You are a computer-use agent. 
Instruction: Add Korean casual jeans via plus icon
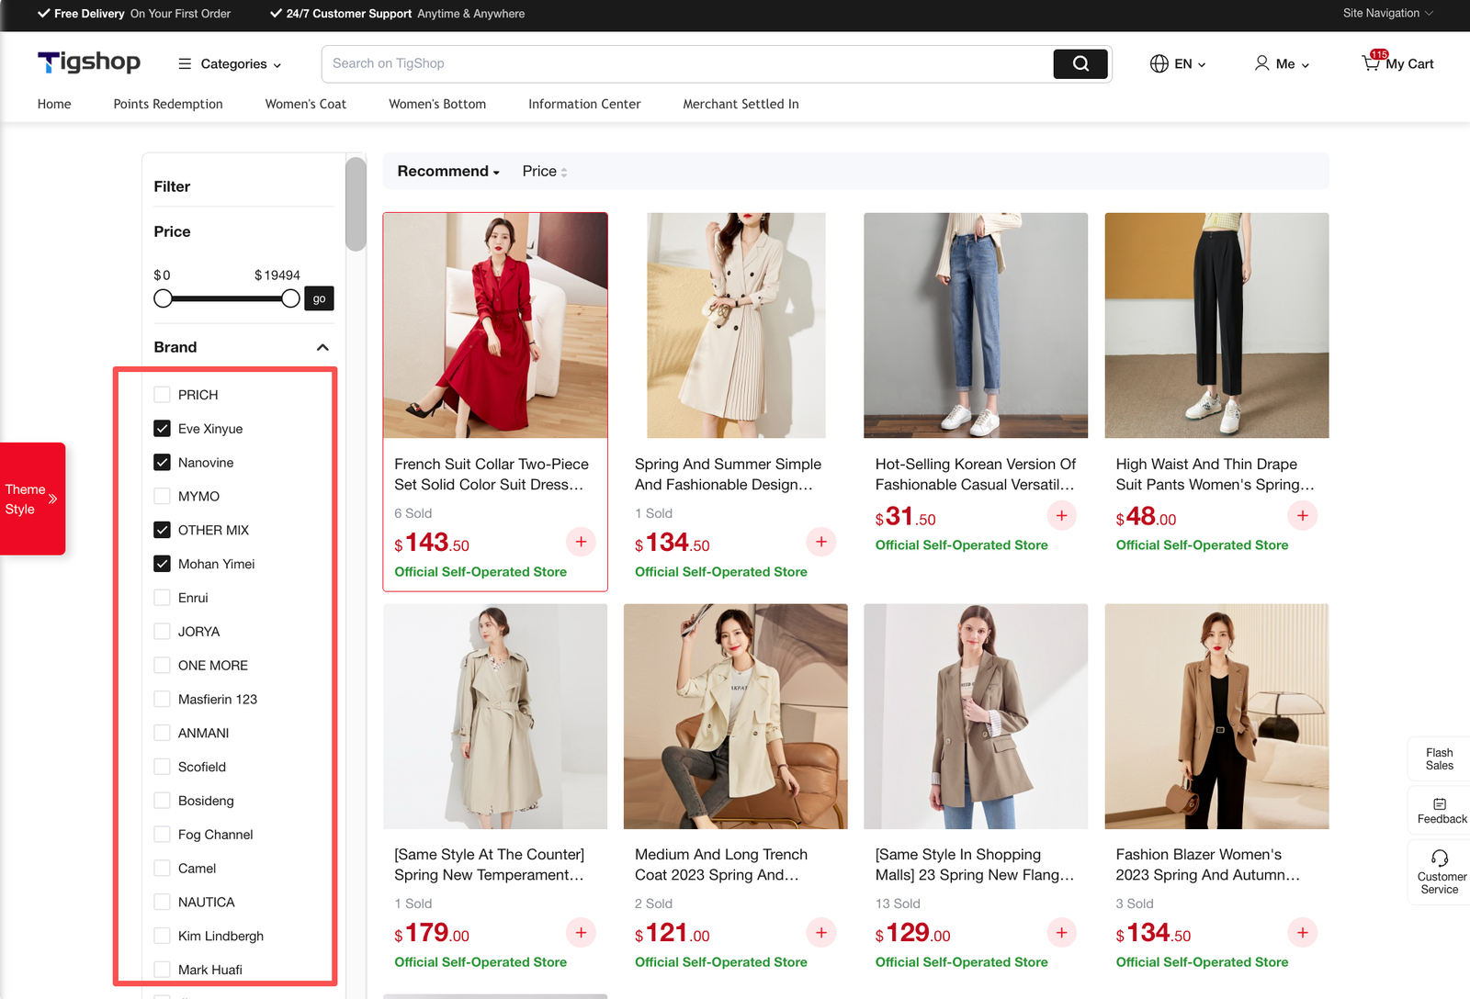coord(1061,516)
